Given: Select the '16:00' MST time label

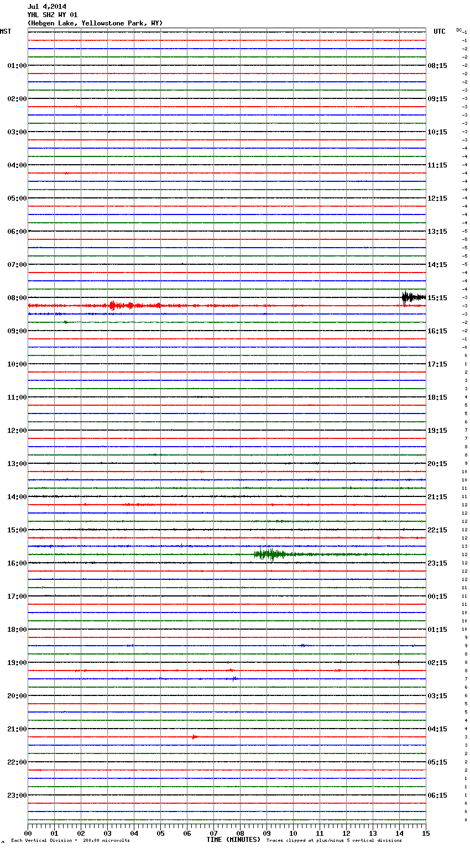Looking at the screenshot, I should click(x=17, y=563).
